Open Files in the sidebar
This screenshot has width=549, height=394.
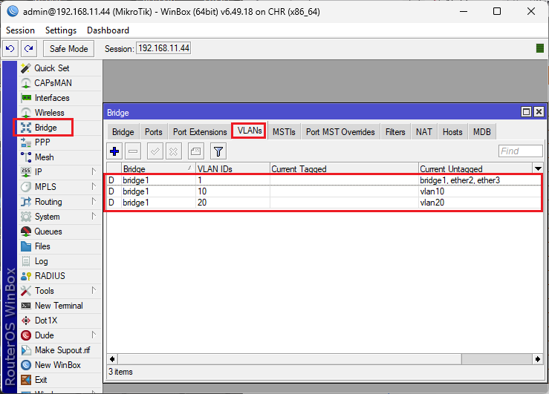(42, 246)
